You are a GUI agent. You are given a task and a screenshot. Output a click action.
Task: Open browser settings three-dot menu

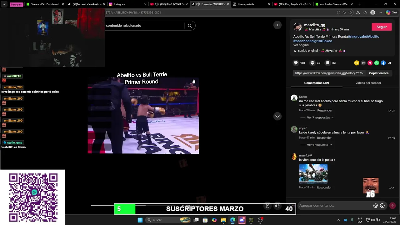tap(380, 12)
